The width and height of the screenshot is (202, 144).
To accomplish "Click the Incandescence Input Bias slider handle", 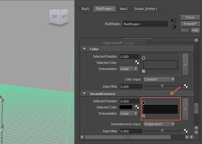I will tap(163, 131).
